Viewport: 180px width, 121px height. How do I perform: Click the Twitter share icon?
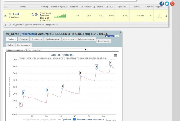[167, 4]
